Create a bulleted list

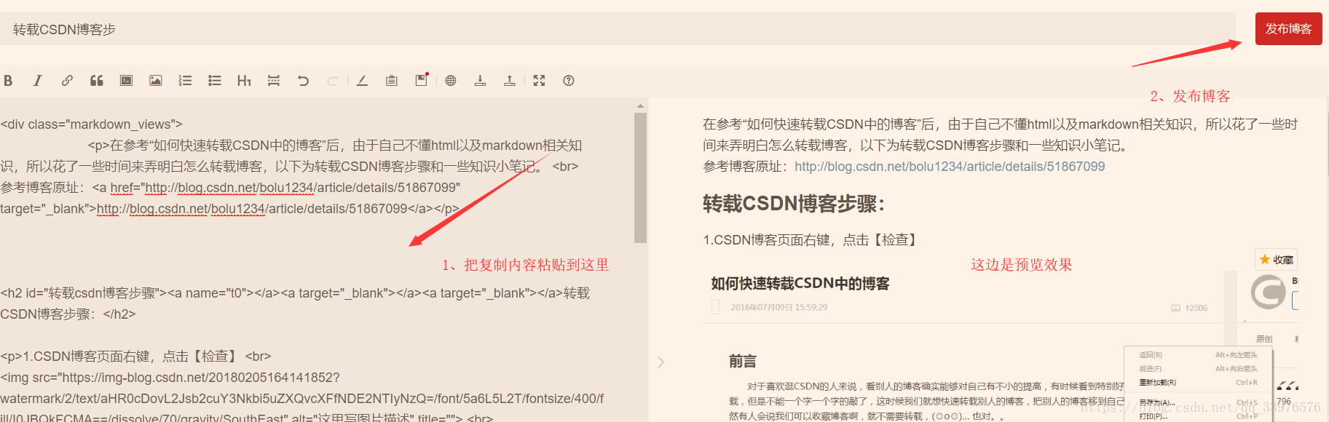[215, 81]
